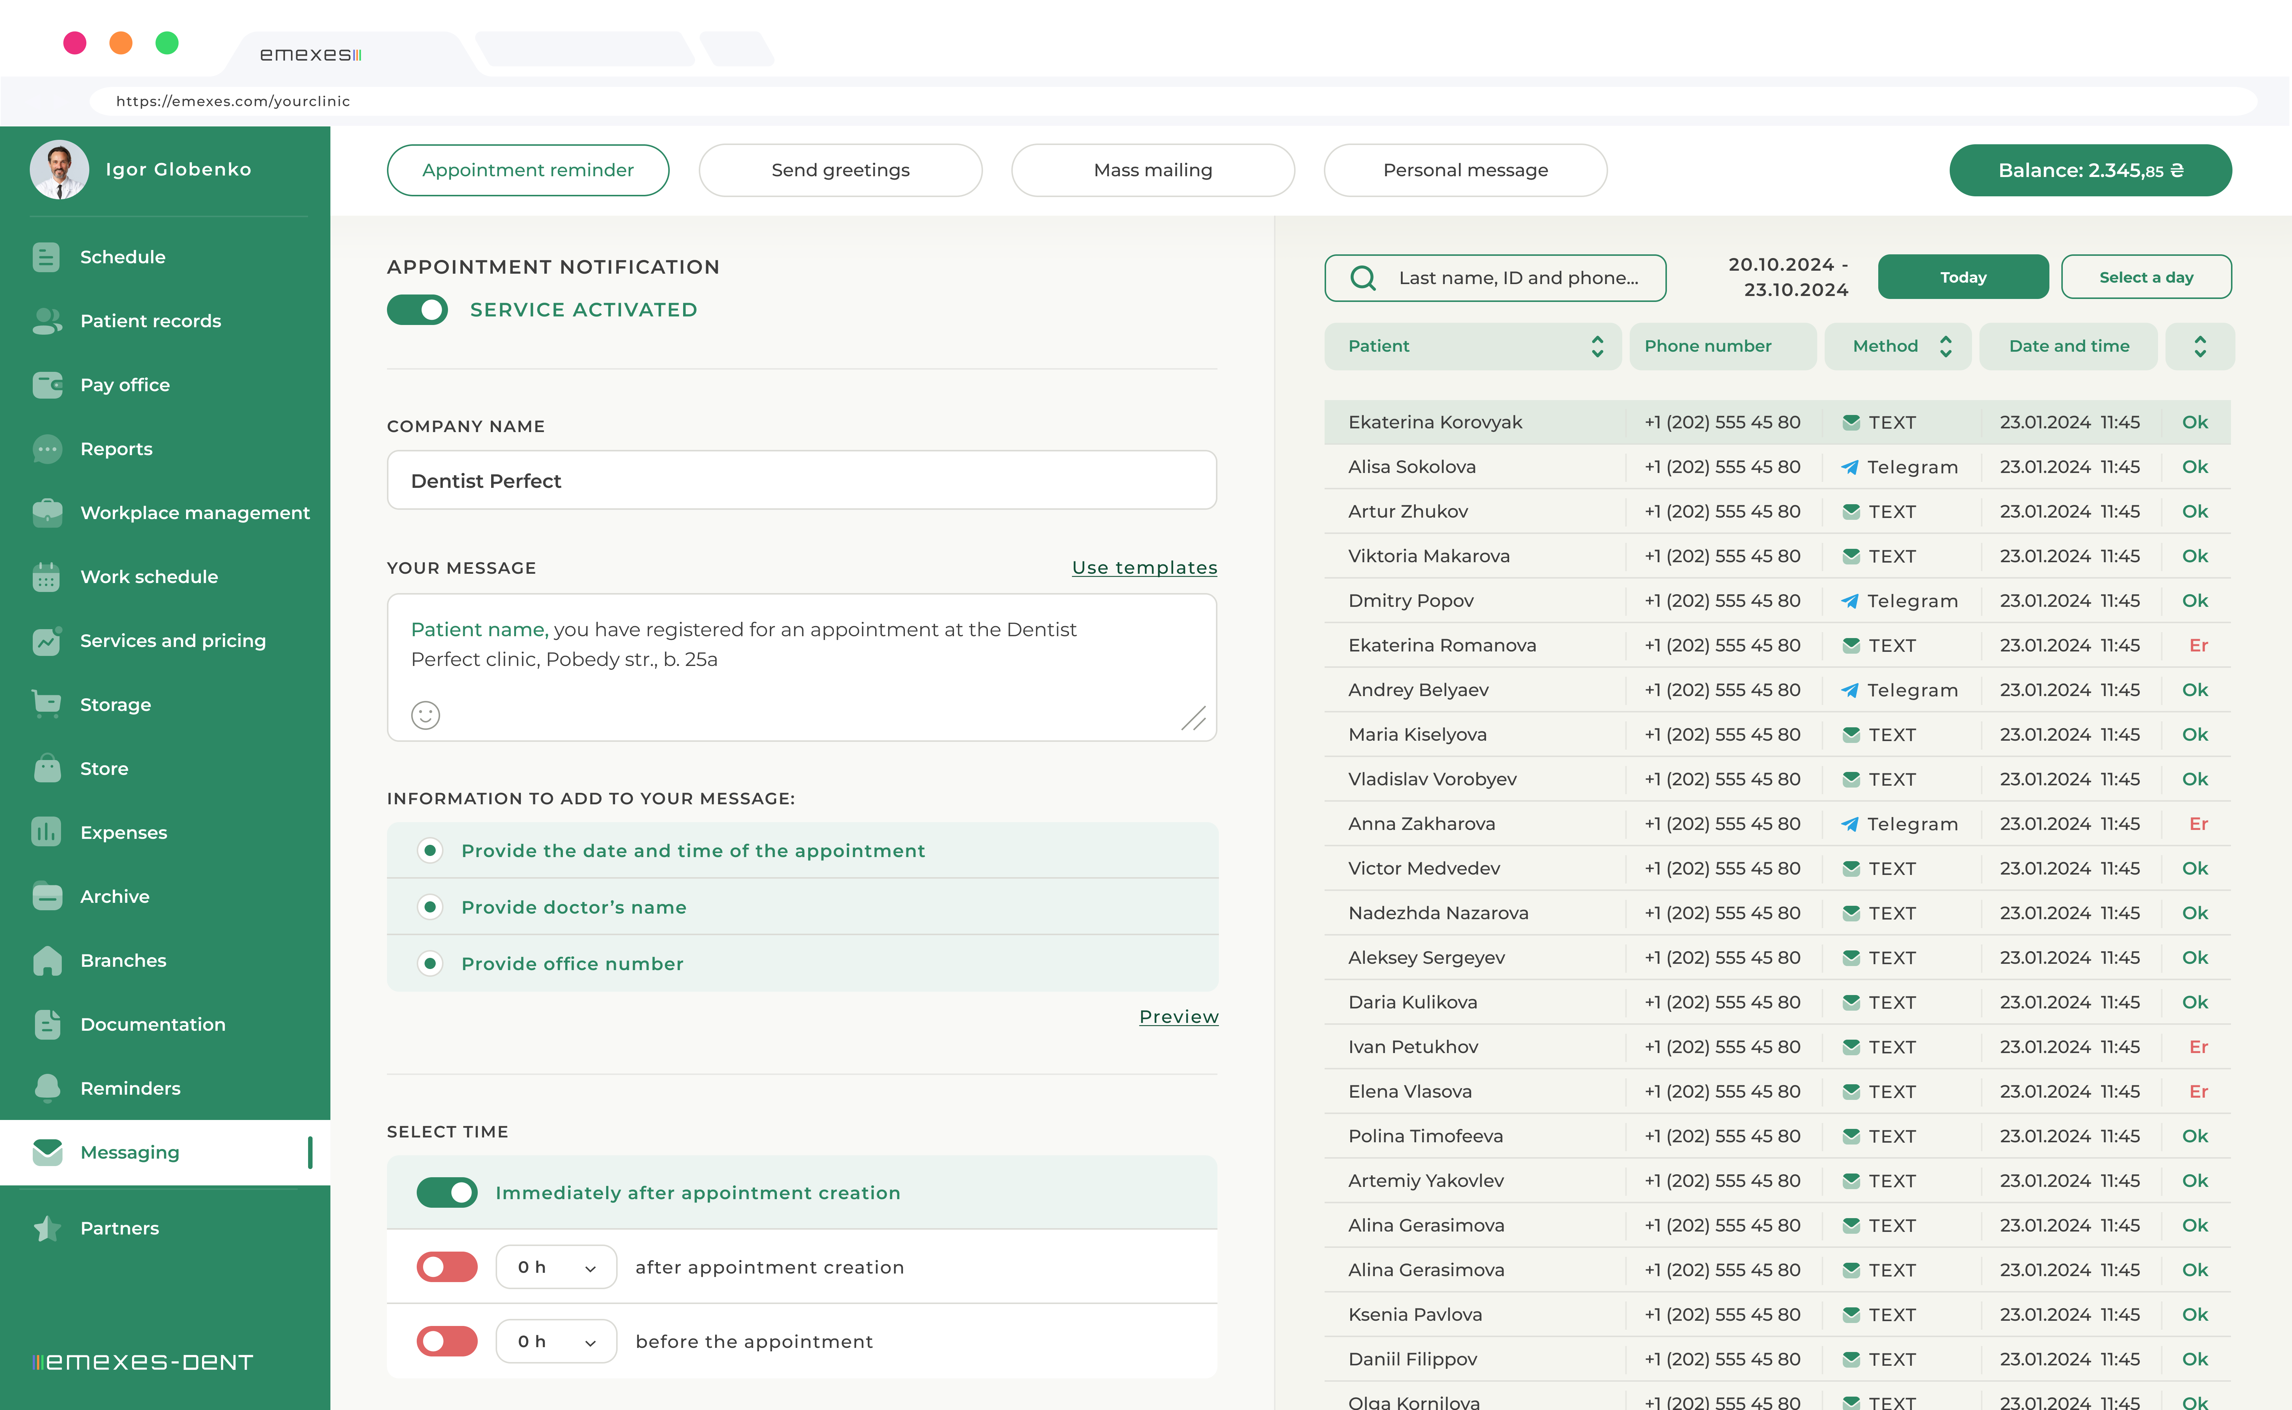Click the Expenses bar-chart icon
The width and height of the screenshot is (2292, 1410).
tap(46, 832)
